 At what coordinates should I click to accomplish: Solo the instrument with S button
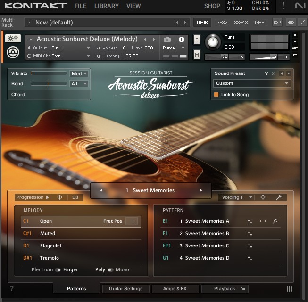197,40
